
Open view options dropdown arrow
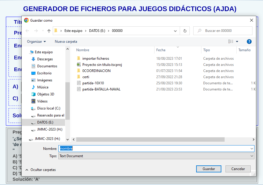(x=237, y=42)
